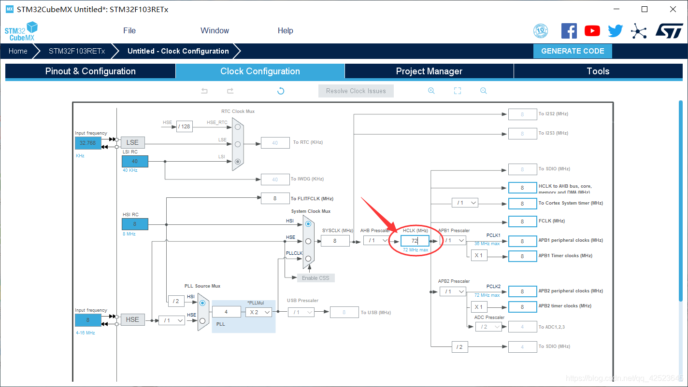
Task: Open the ST community network icon
Action: click(x=639, y=31)
